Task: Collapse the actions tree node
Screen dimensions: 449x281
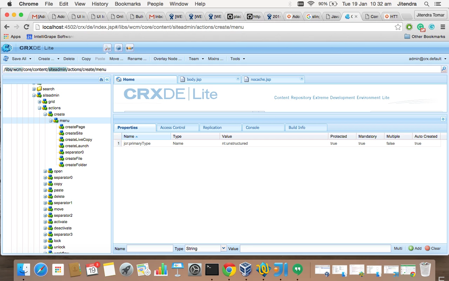Action: [x=40, y=108]
